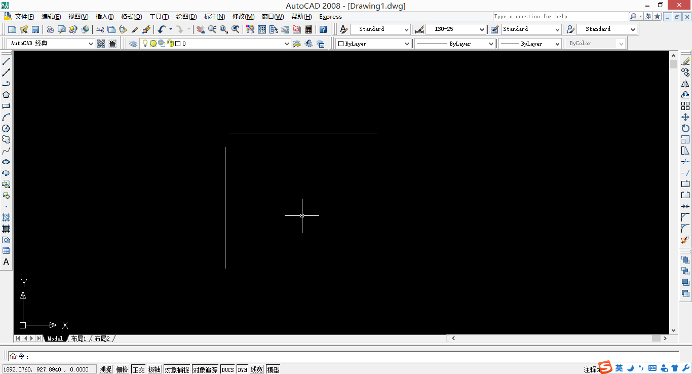Screen dimensions: 692x374
Task: Select the Erase tool in modify toolbar
Action: tap(685, 61)
